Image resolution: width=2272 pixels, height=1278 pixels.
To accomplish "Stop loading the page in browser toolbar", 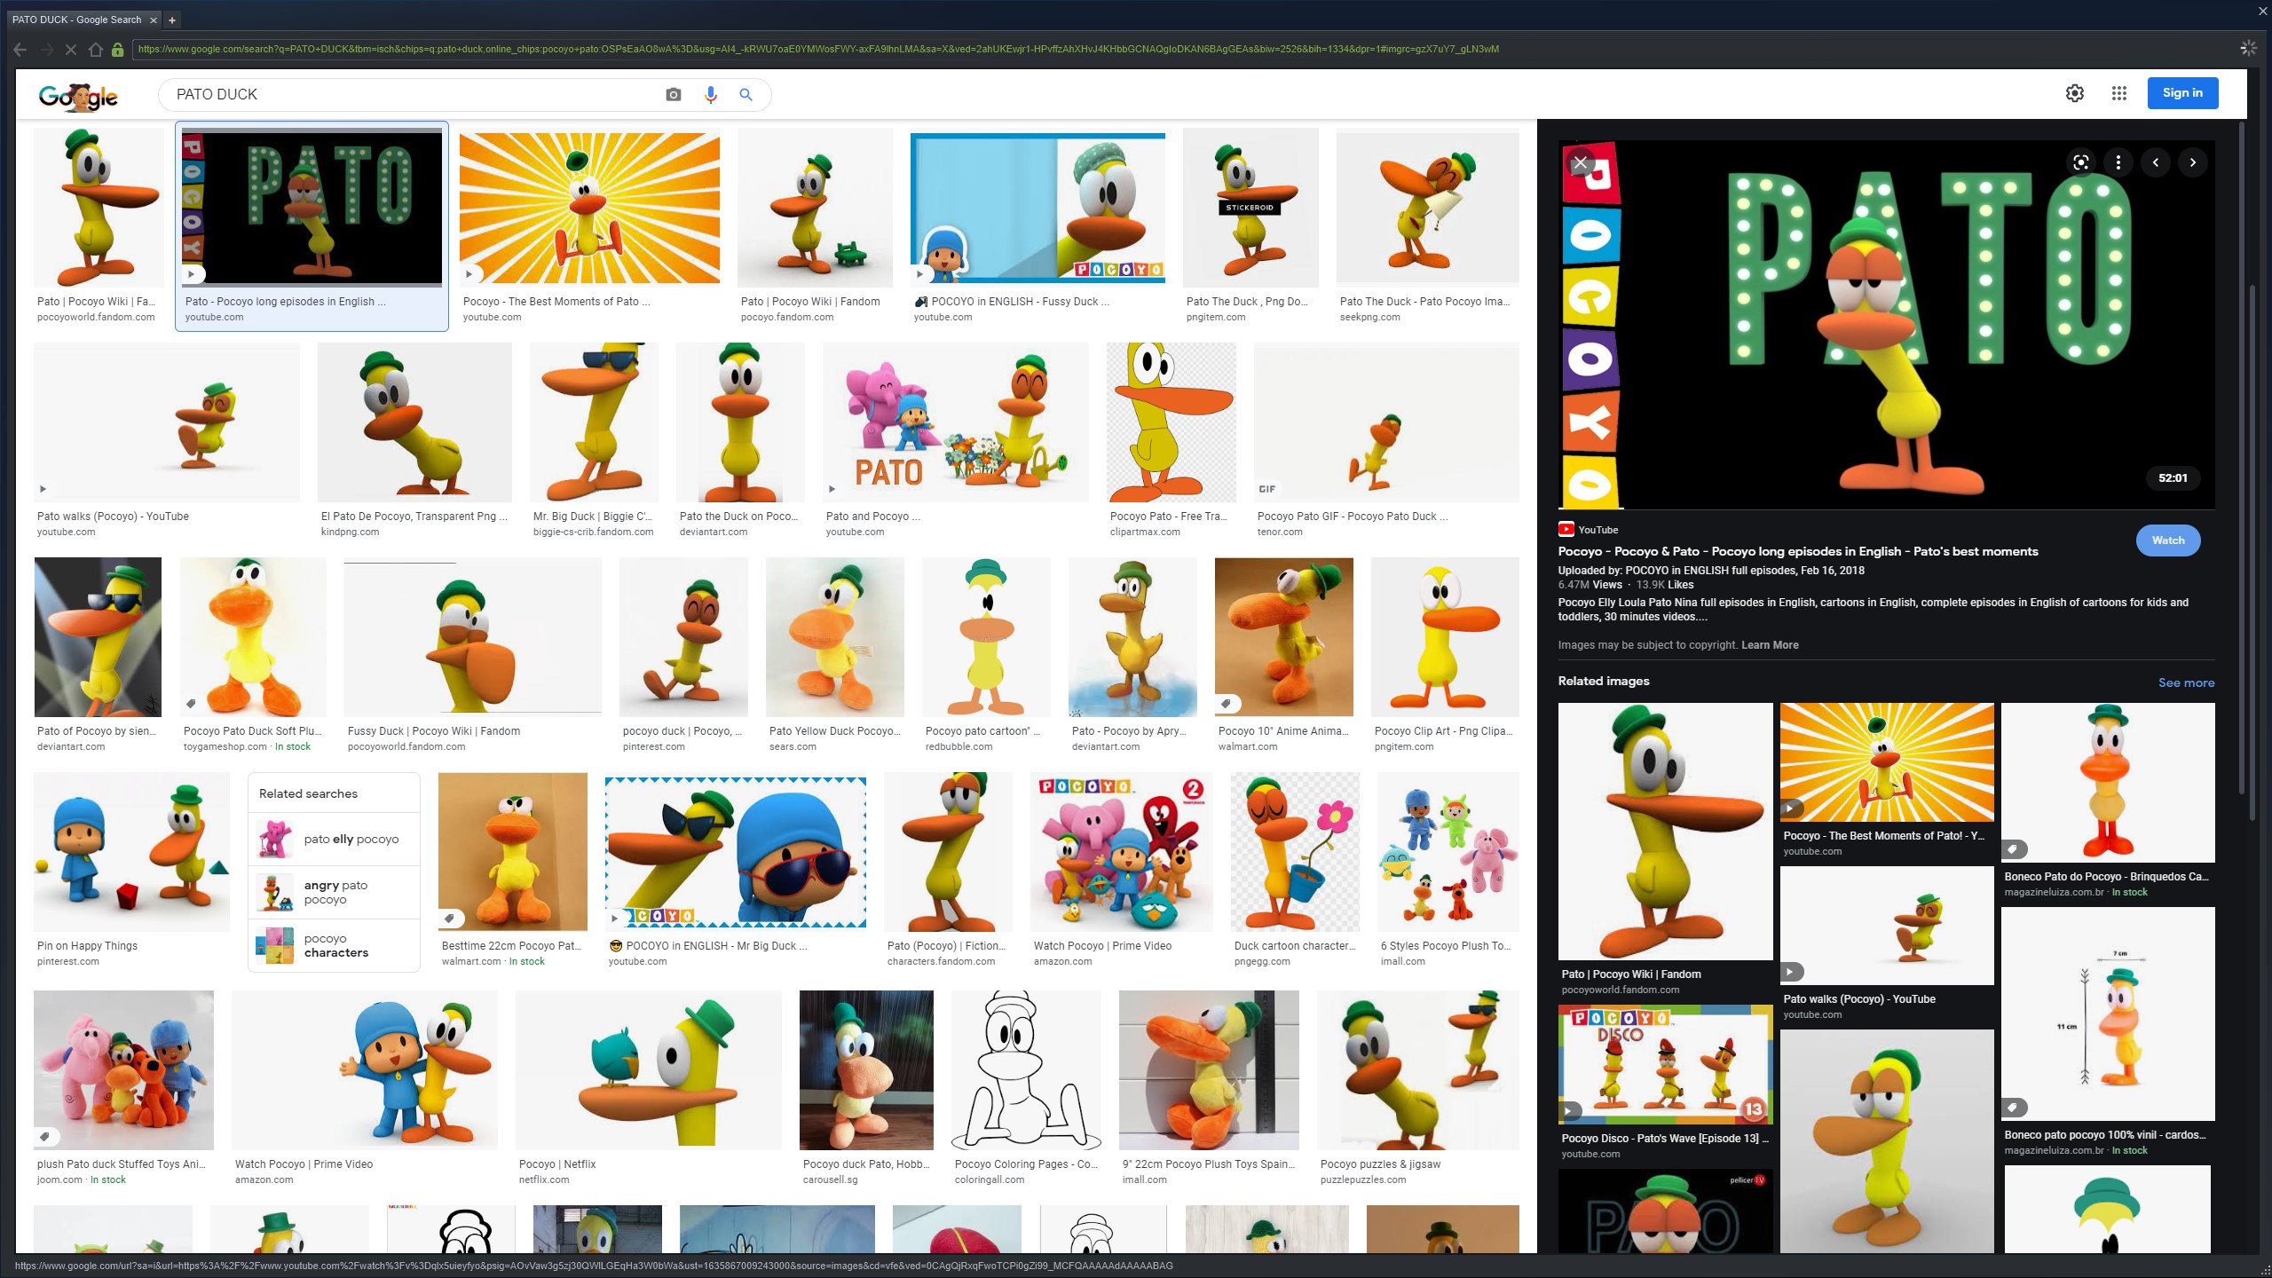I will (x=71, y=50).
